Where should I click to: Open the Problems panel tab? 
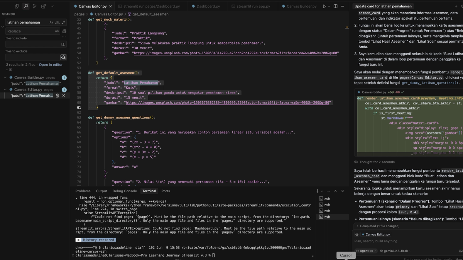pyautogui.click(x=83, y=191)
